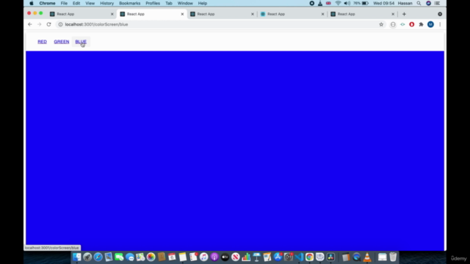Open Safari from the Dock

[x=98, y=257]
